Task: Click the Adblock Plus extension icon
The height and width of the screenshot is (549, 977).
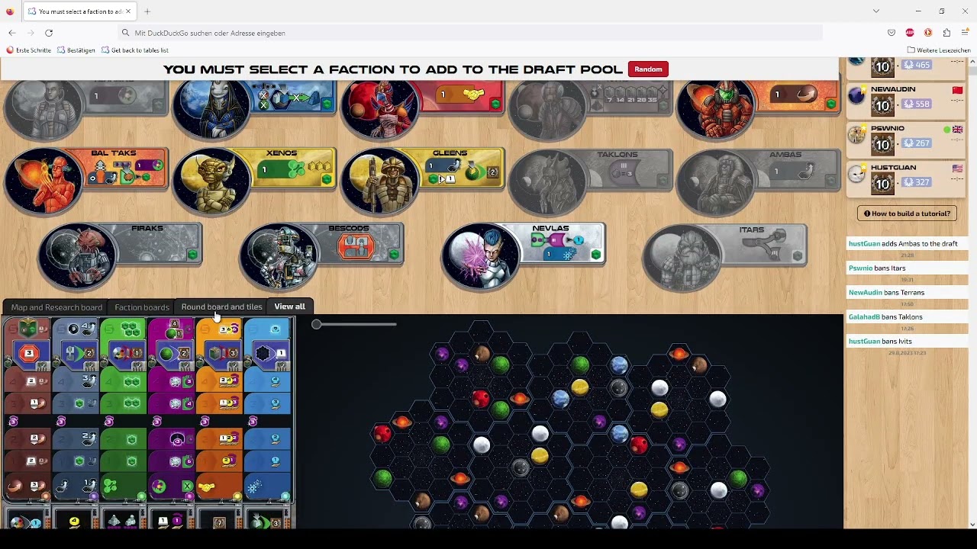Action: coord(910,33)
